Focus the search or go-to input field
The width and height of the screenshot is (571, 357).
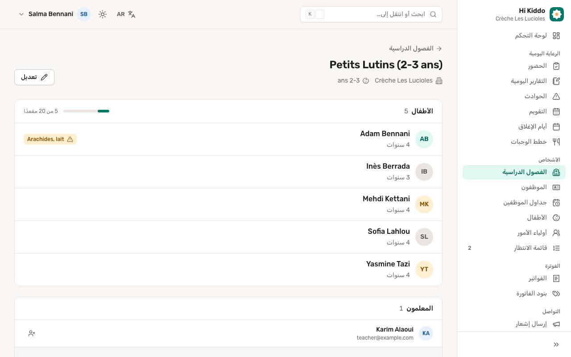tap(371, 14)
